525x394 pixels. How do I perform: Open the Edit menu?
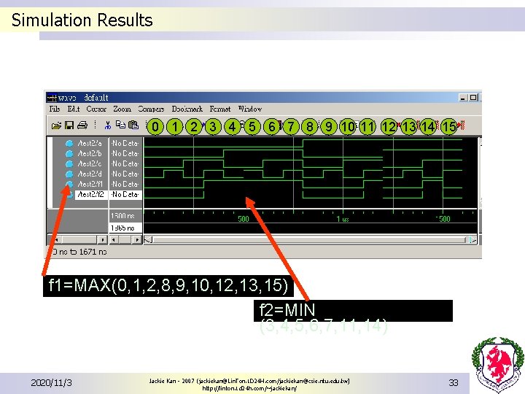coord(74,109)
